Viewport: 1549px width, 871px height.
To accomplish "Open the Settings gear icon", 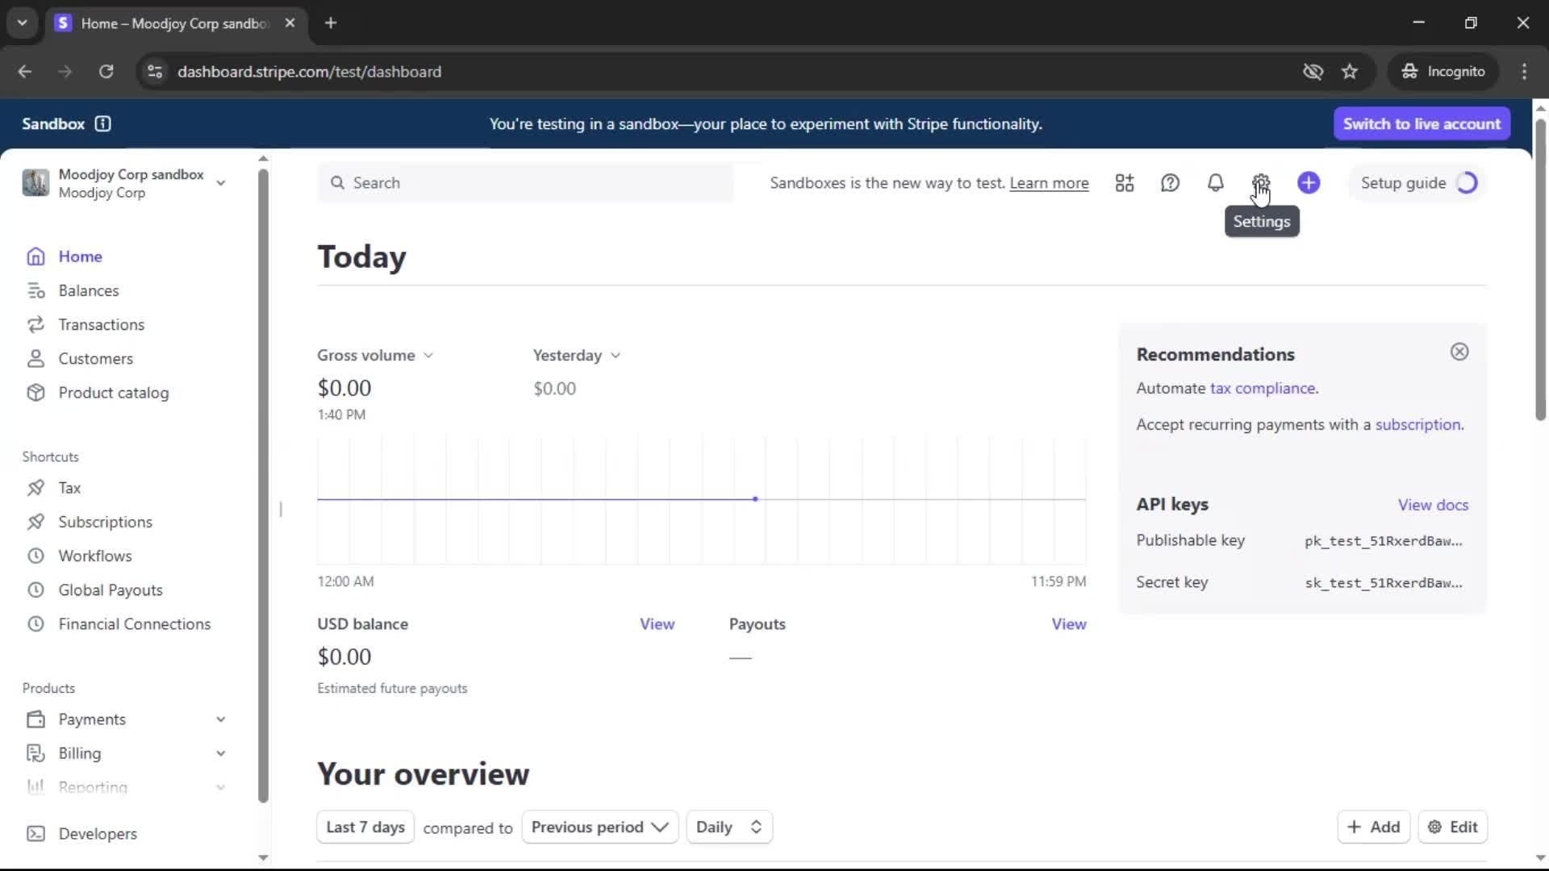I will 1260,183.
